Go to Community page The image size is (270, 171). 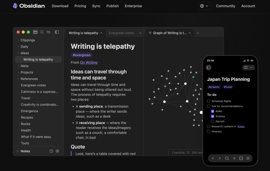[x=225, y=6]
